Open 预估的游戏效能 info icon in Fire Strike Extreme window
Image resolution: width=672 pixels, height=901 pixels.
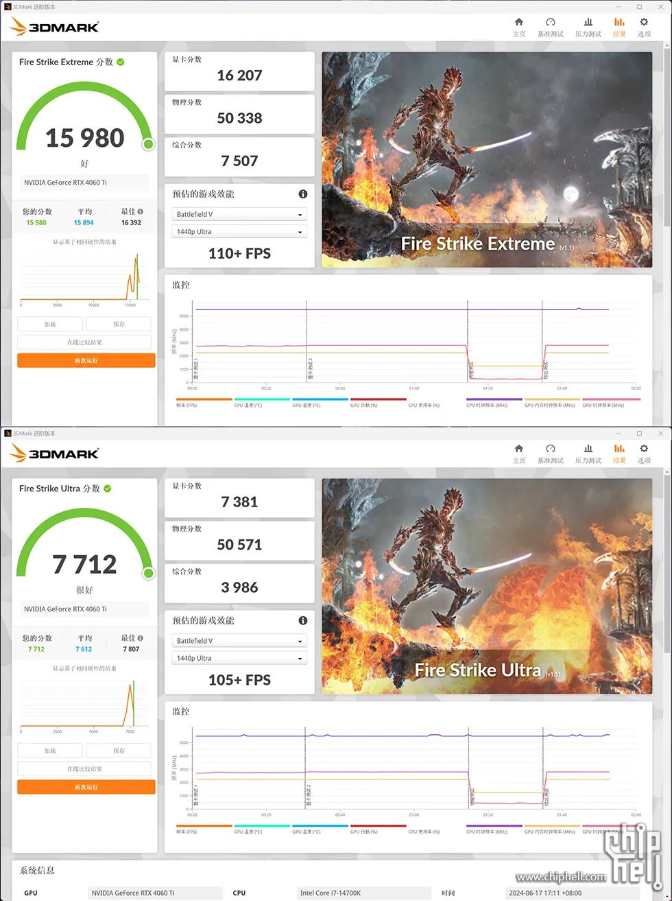[x=303, y=194]
